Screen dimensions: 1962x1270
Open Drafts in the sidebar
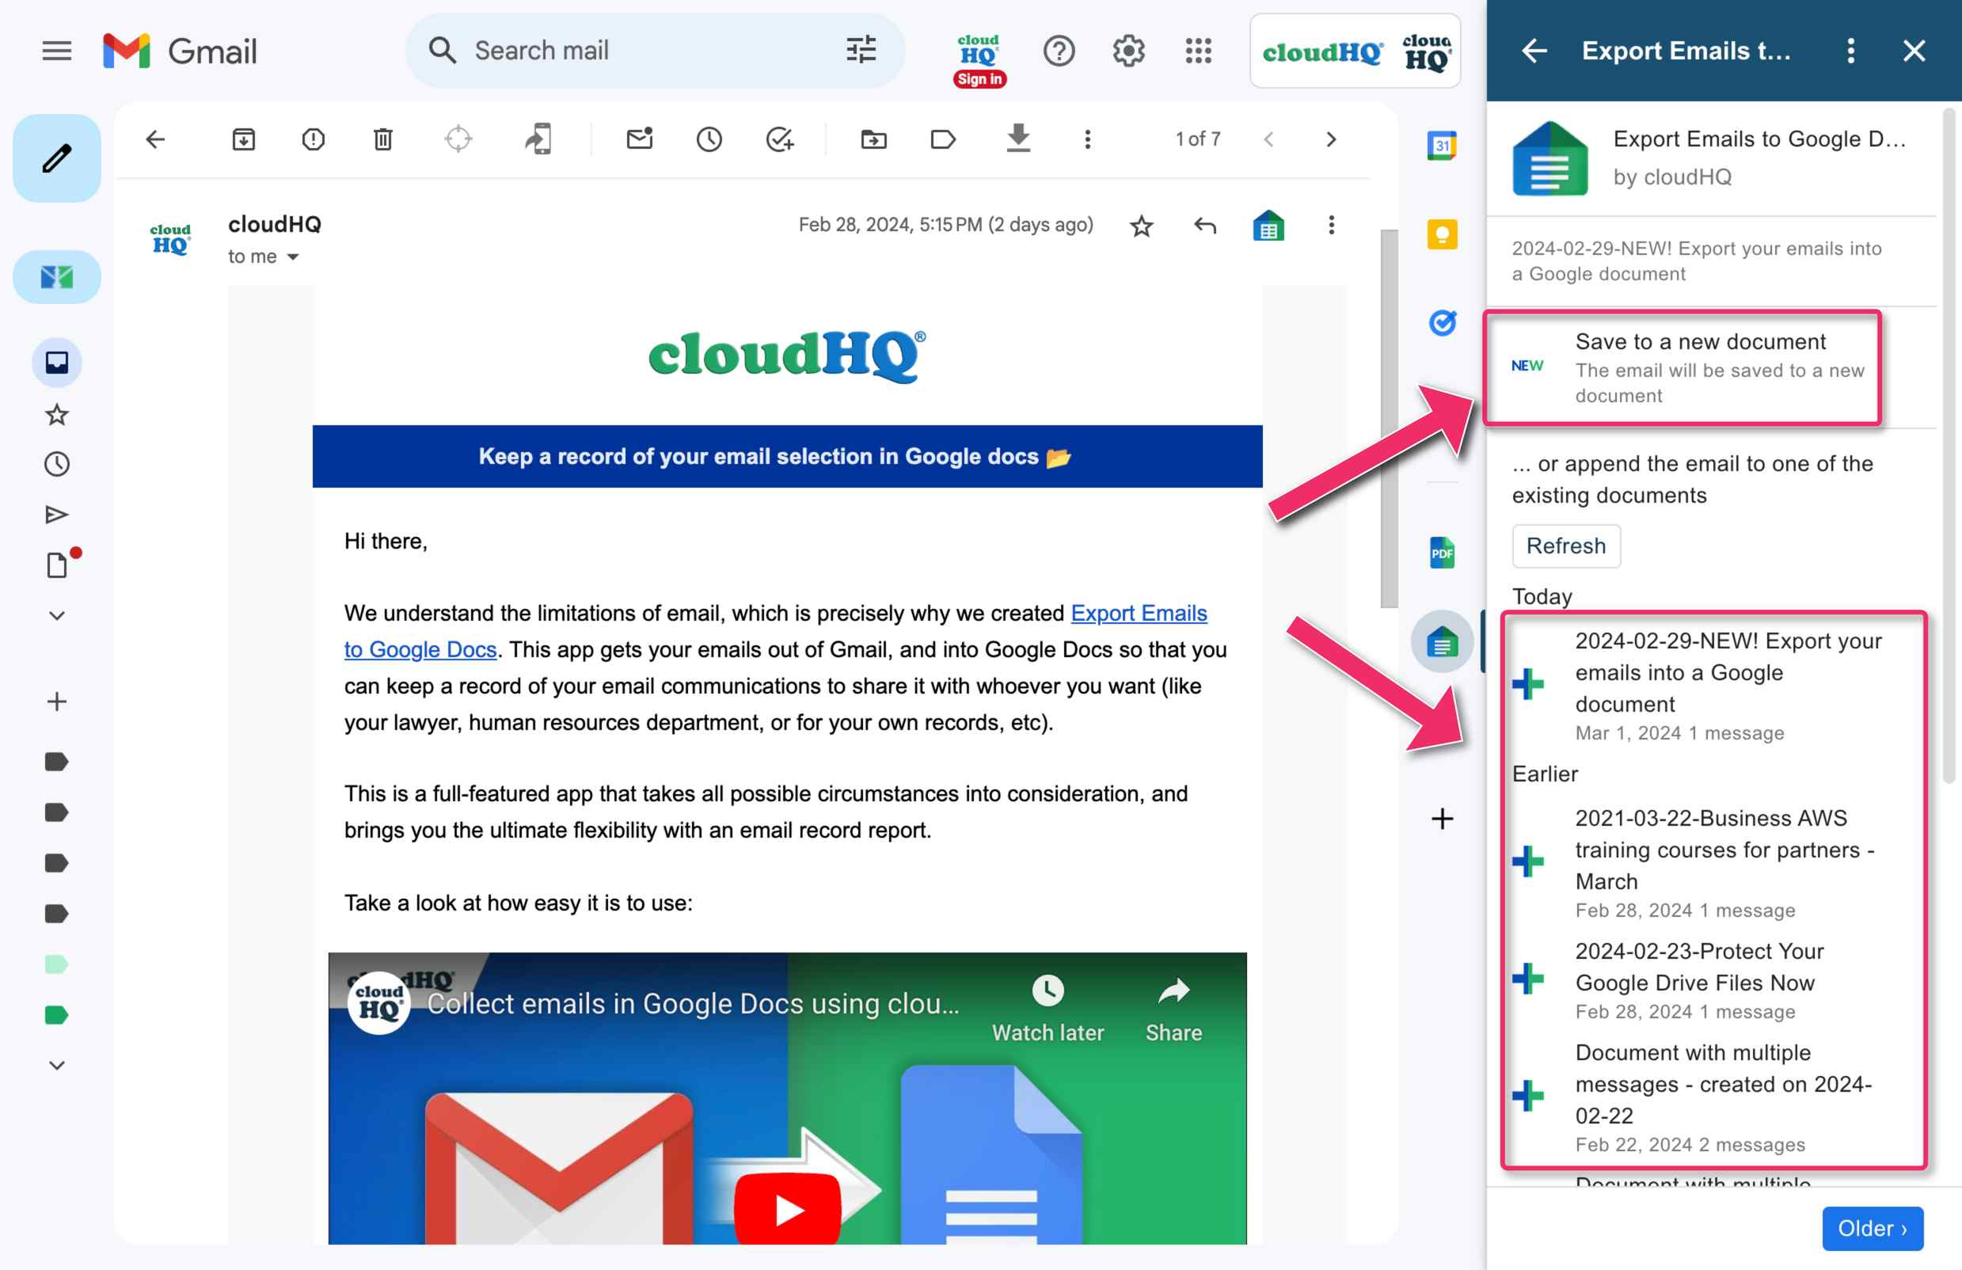coord(56,565)
